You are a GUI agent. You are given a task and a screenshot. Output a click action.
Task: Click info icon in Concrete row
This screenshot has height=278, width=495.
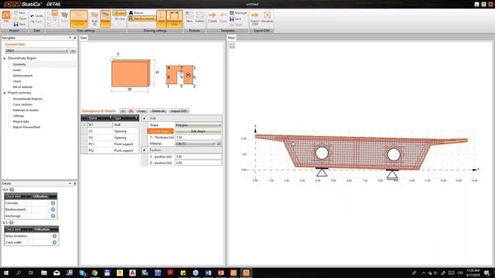click(x=53, y=203)
